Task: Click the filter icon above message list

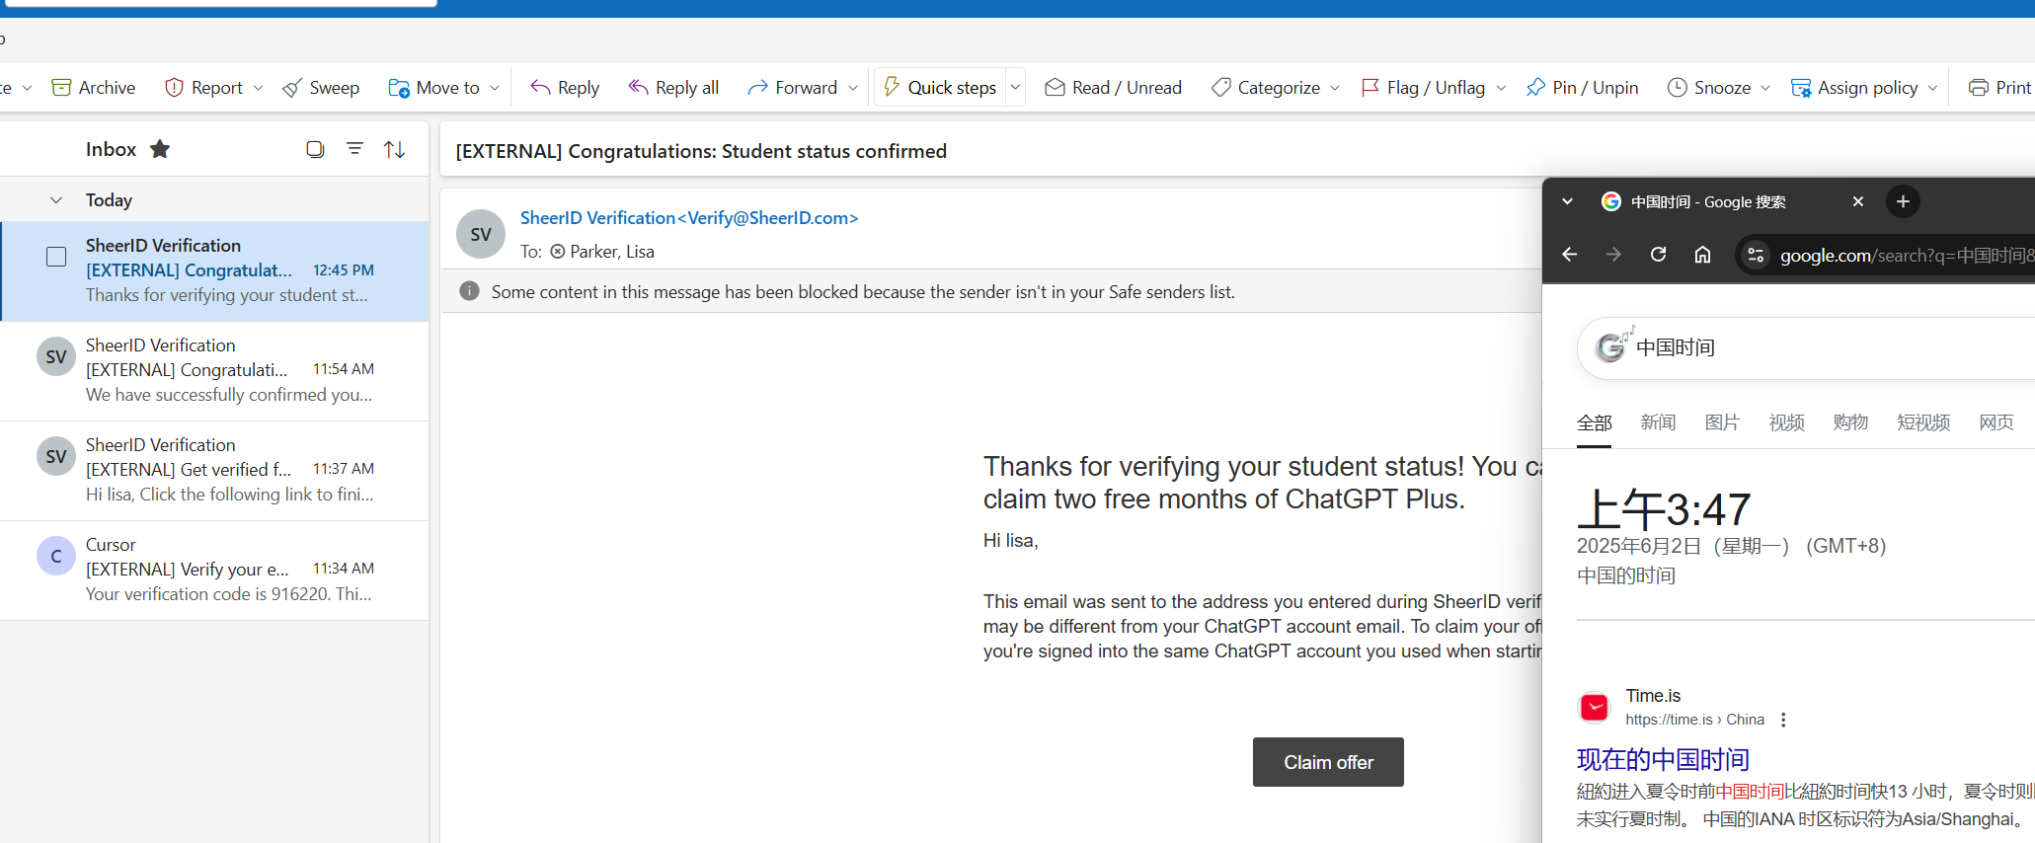Action: click(354, 149)
